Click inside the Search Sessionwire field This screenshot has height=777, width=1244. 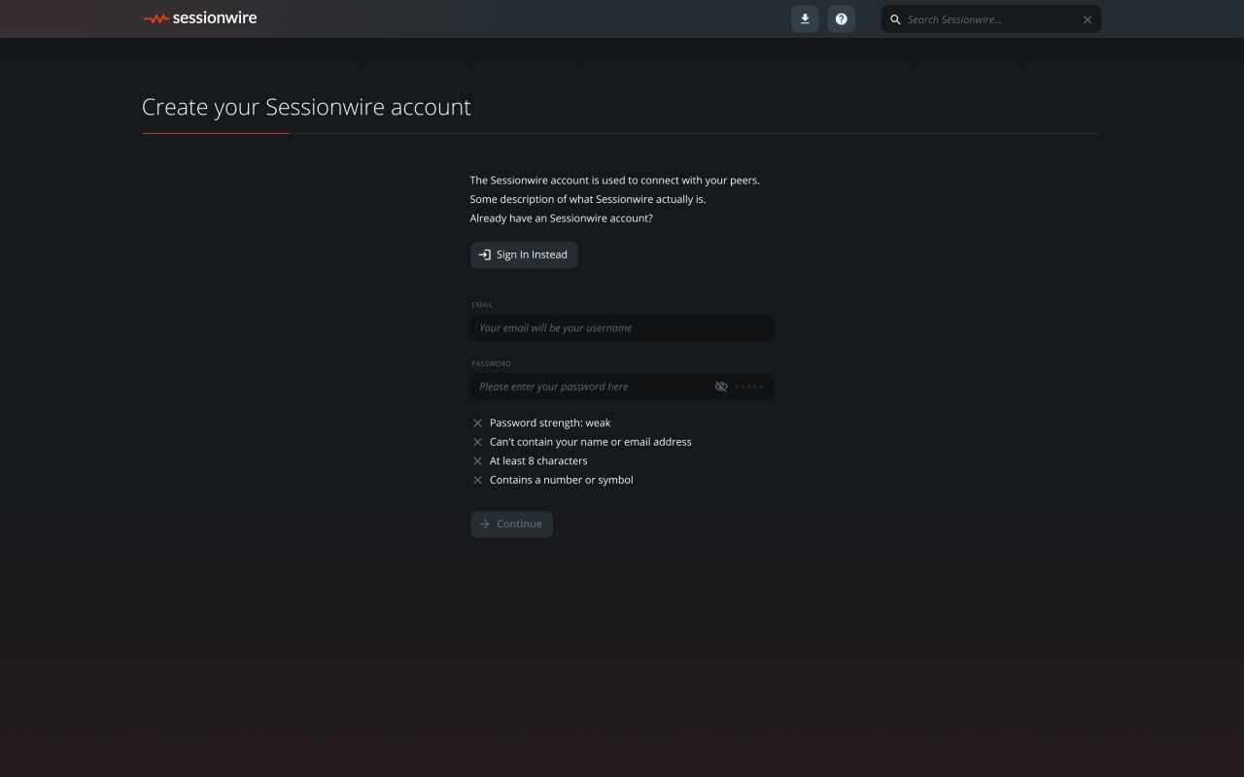(x=989, y=19)
